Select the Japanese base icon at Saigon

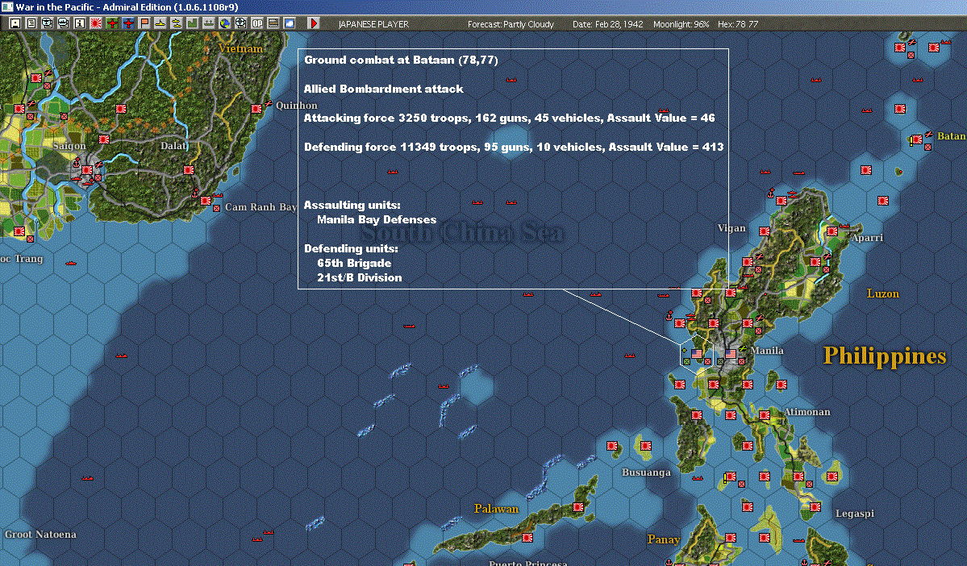coord(88,169)
